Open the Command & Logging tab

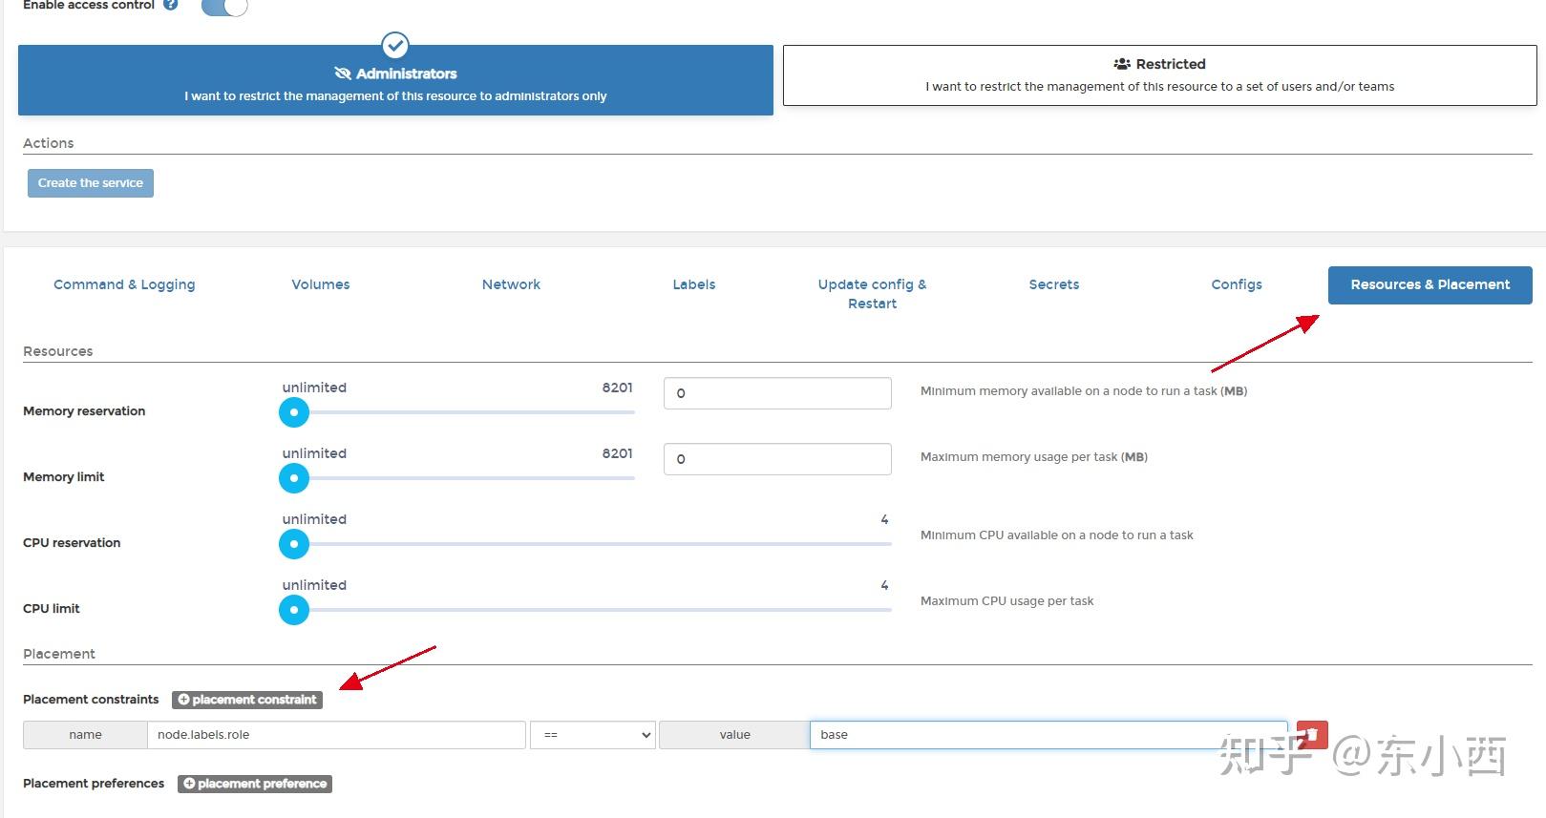(124, 284)
